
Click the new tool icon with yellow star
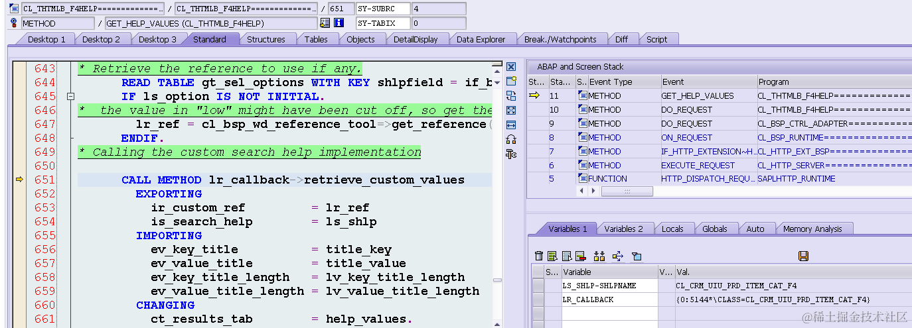tap(511, 81)
